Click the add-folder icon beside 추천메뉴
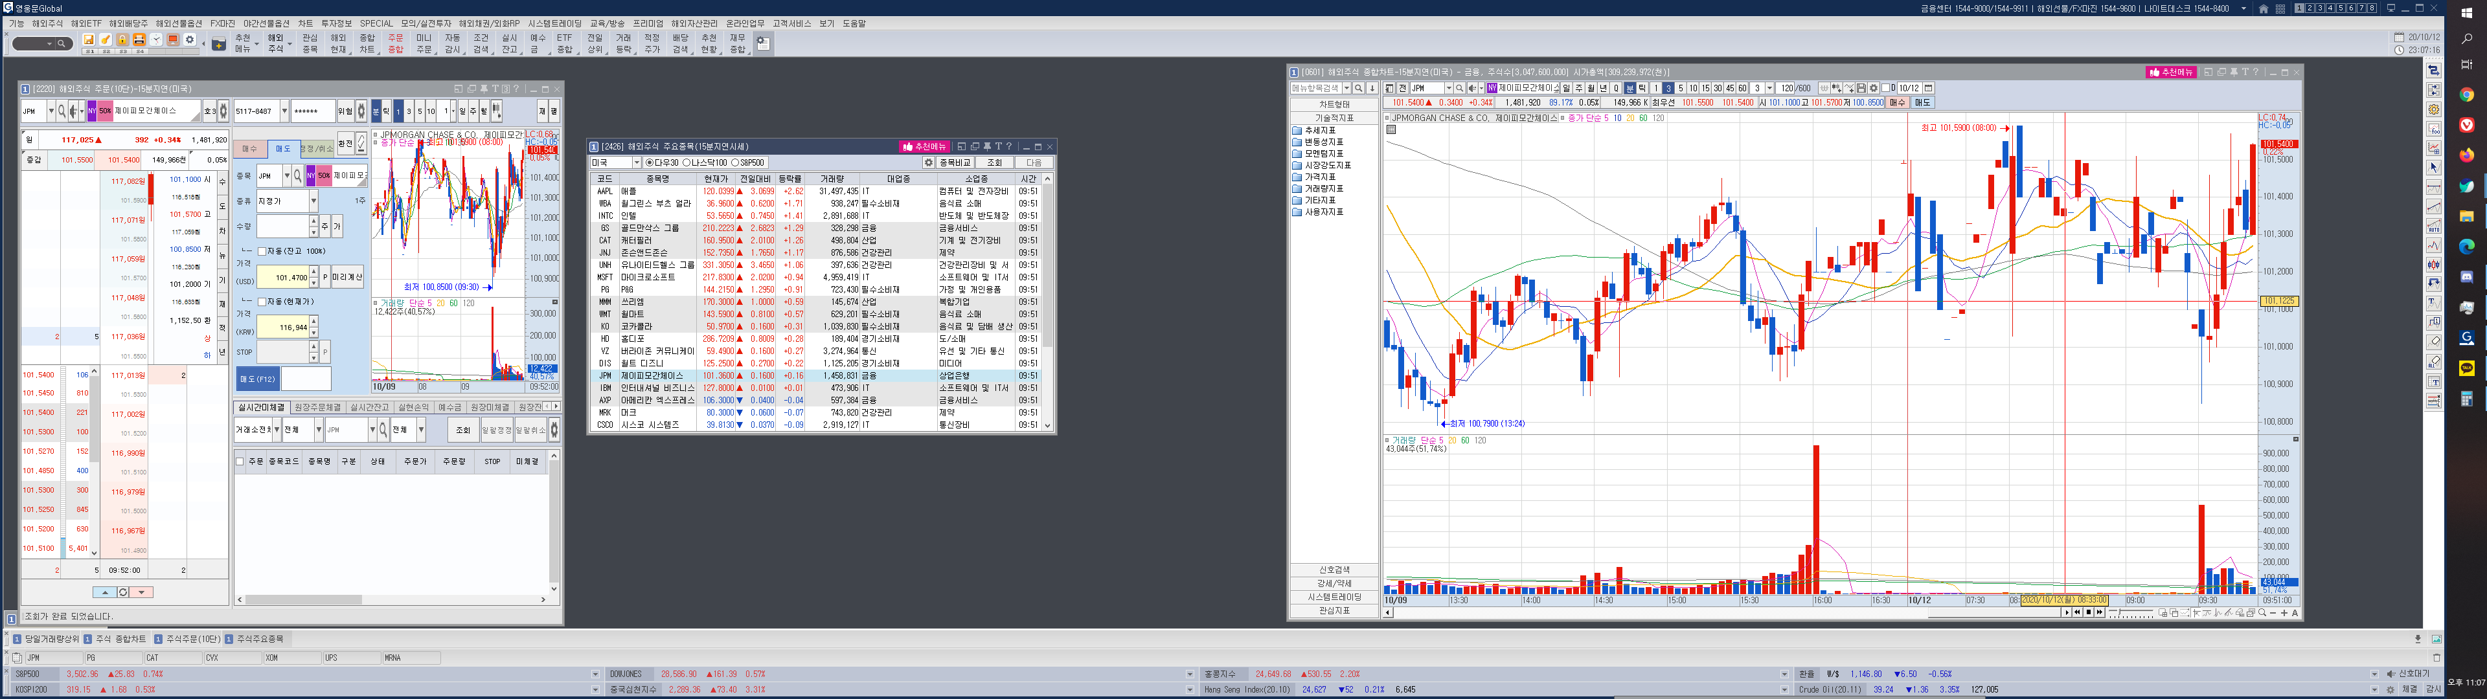The height and width of the screenshot is (699, 2487). [219, 45]
